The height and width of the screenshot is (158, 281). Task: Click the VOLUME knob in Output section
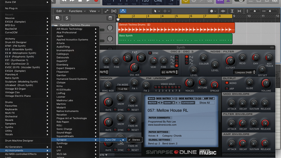[266, 84]
